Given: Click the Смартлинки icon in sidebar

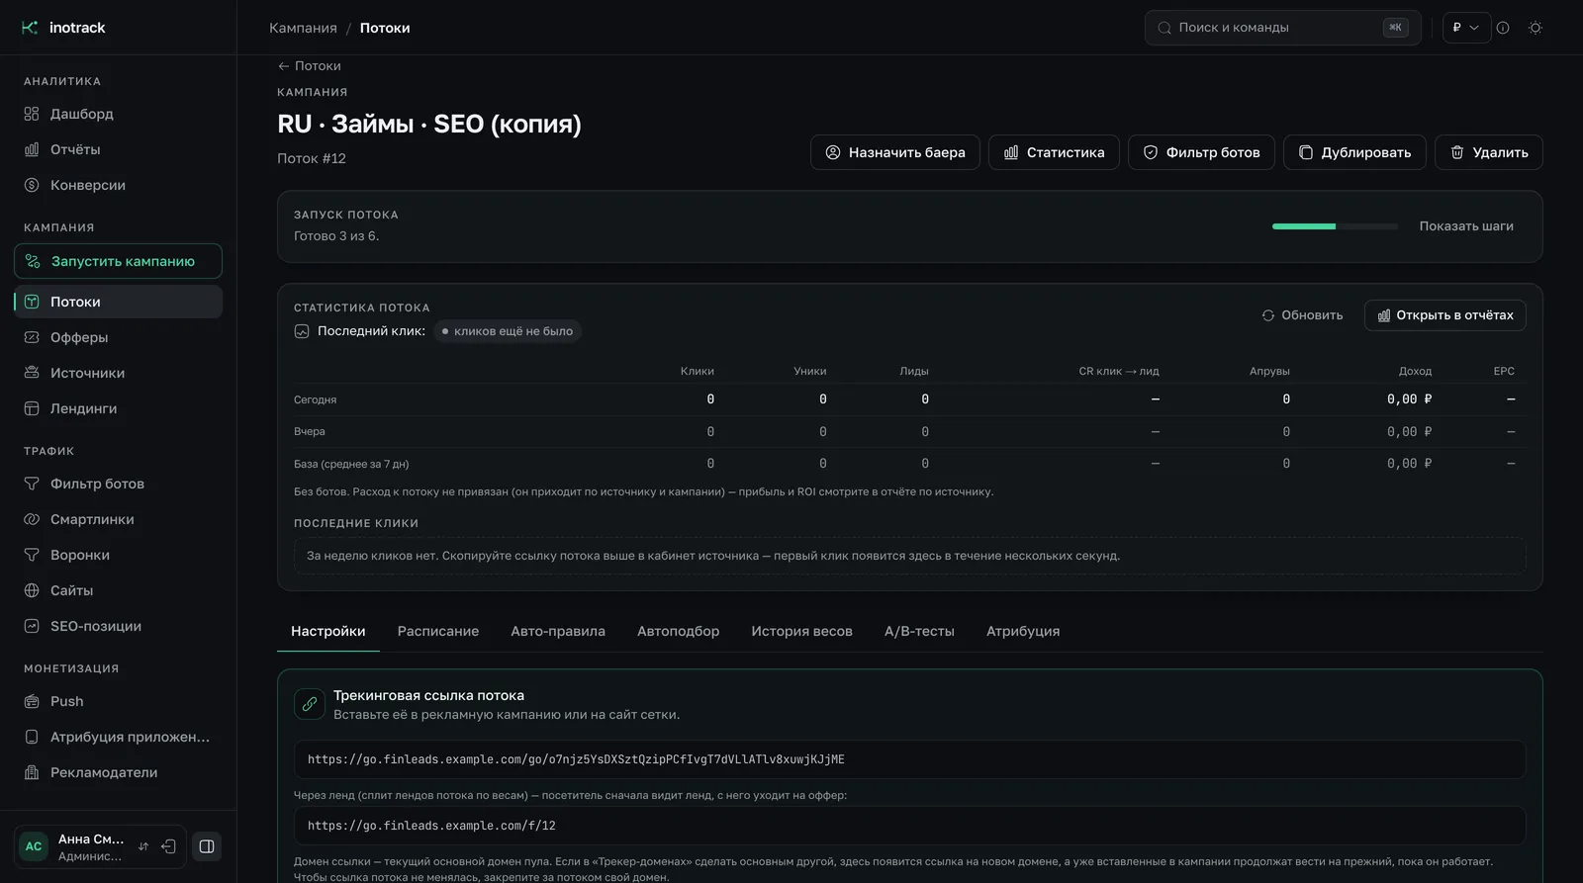Looking at the screenshot, I should (x=32, y=519).
